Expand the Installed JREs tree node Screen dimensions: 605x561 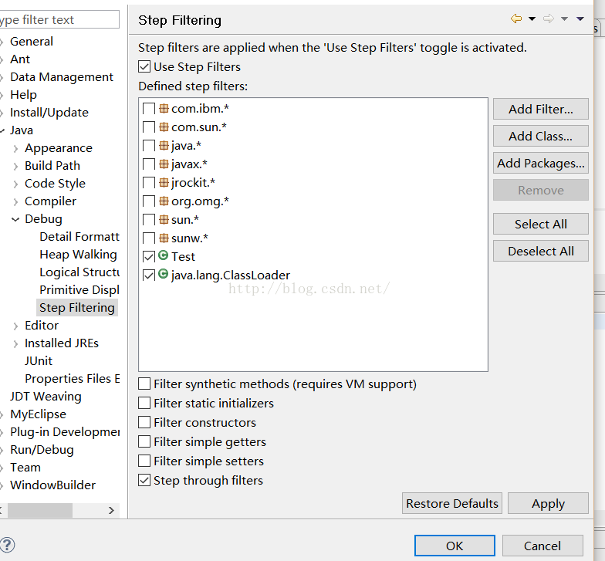pyautogui.click(x=15, y=344)
